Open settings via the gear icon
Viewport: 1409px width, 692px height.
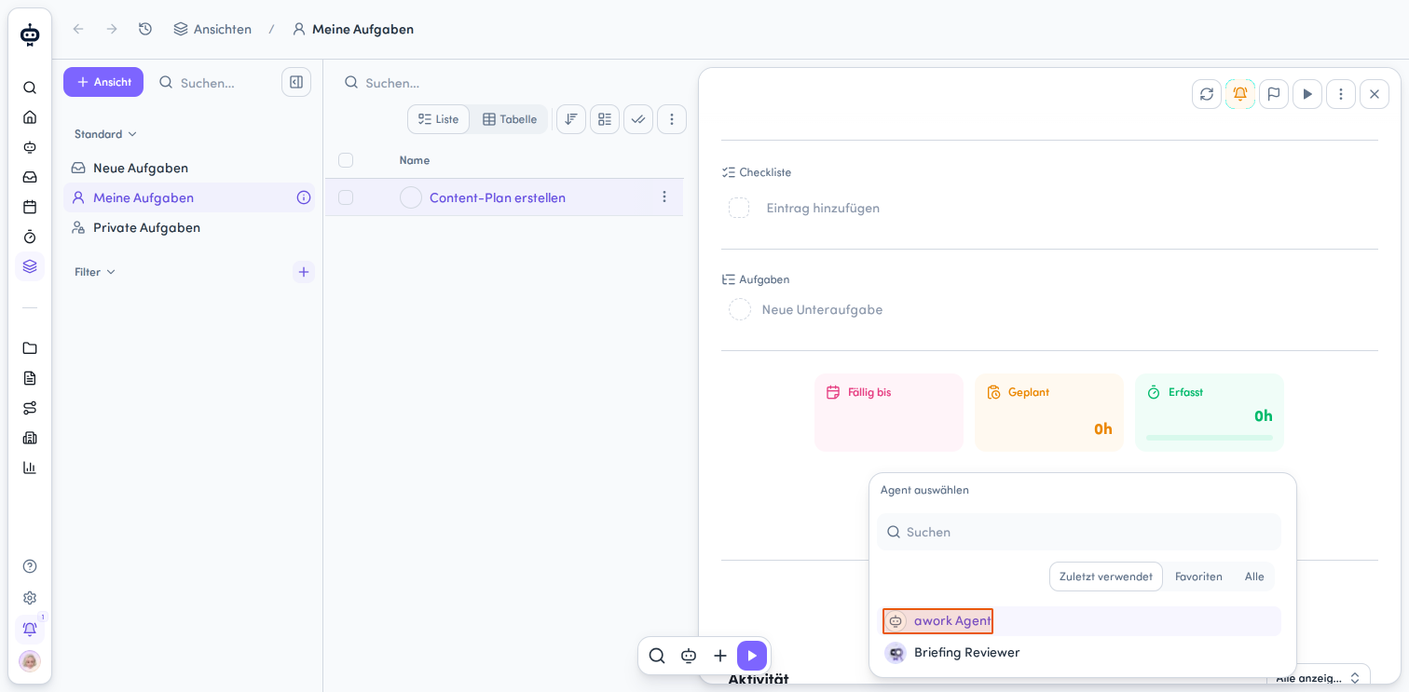point(30,598)
